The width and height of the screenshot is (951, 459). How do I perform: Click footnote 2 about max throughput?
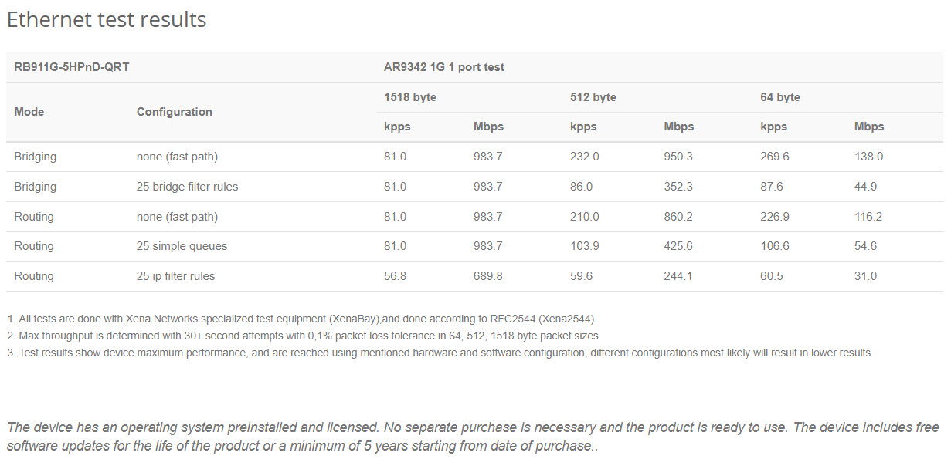[303, 336]
